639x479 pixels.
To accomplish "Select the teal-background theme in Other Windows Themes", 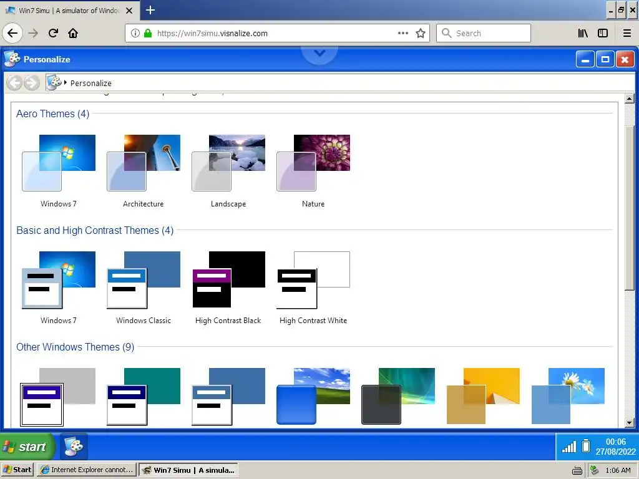I will tap(144, 397).
